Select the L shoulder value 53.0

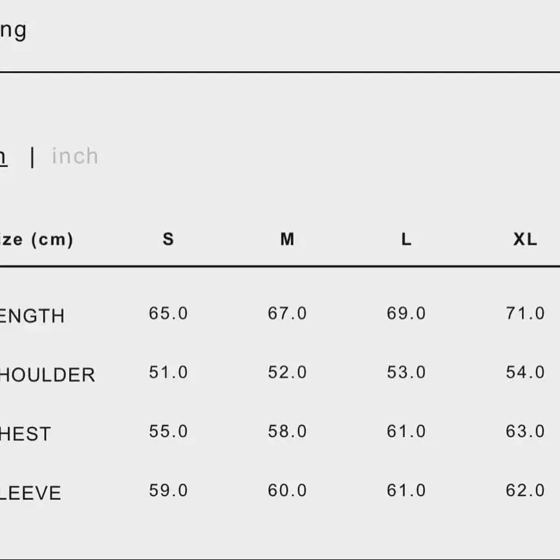(x=406, y=372)
